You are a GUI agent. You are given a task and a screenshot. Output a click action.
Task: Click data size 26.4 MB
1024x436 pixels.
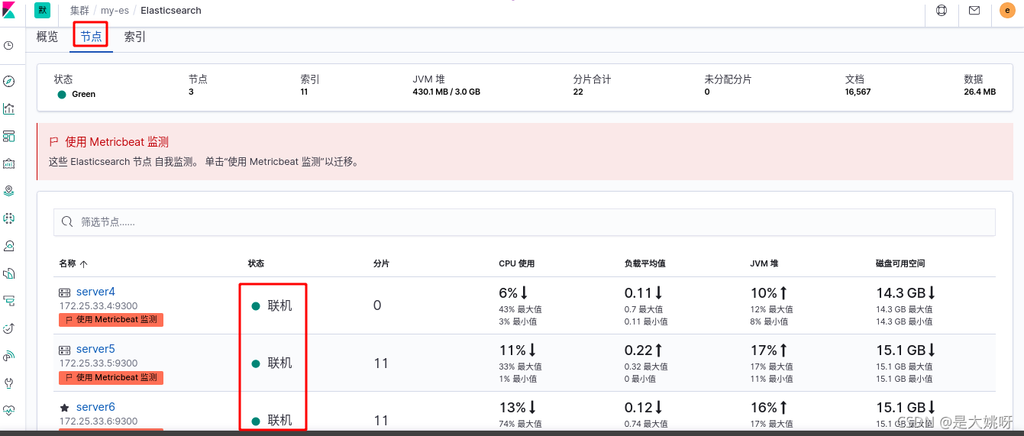[x=980, y=92]
